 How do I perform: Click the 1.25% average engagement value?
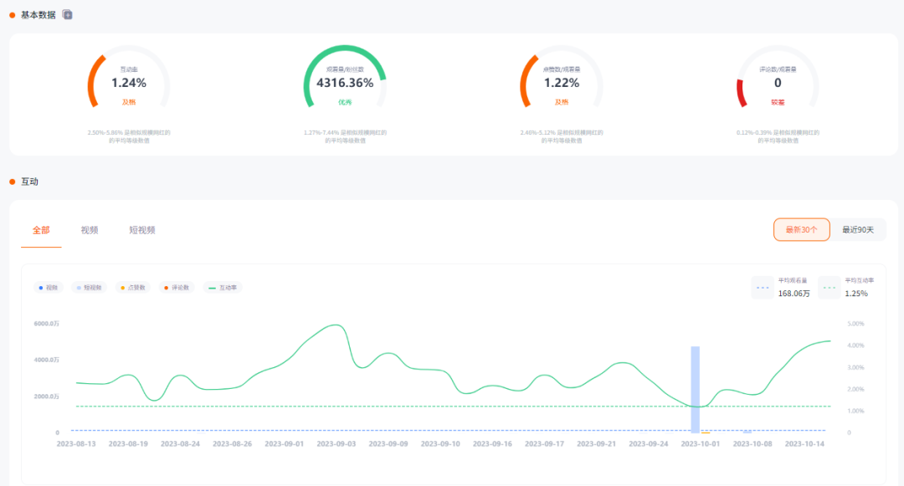(856, 294)
